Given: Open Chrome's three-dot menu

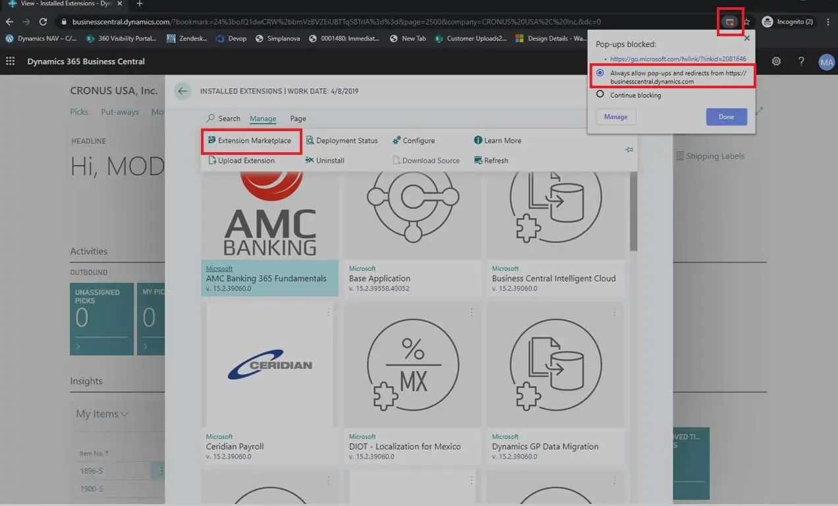Looking at the screenshot, I should click(828, 22).
